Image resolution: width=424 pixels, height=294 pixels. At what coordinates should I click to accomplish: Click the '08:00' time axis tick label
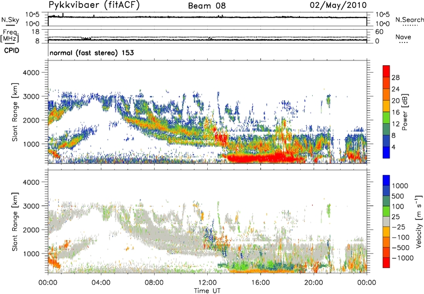click(154, 283)
